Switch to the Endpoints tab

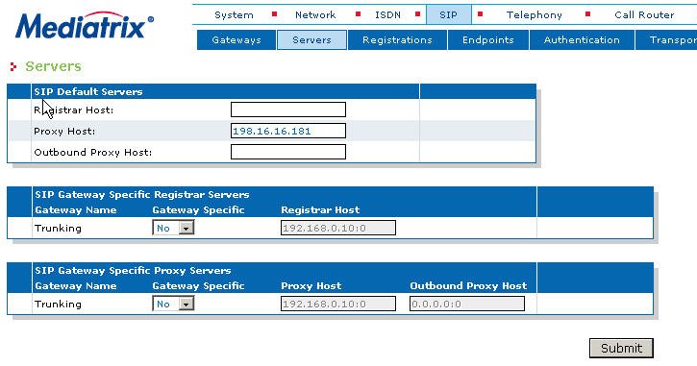point(488,40)
